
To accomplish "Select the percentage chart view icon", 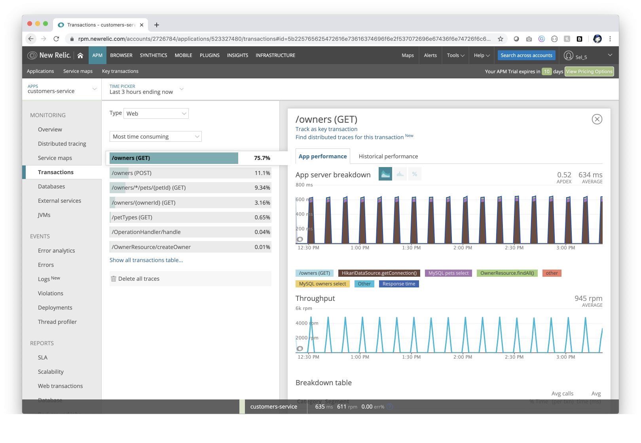I will pos(415,174).
